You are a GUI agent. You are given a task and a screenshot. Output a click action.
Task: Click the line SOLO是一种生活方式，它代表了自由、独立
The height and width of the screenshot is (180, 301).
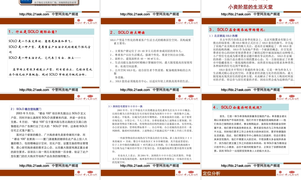[x=45, y=58]
